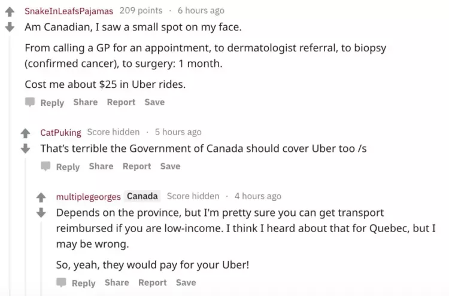This screenshot has height=296, width=449.
Task: Upvote CatPuking's comment
Action: click(x=26, y=133)
